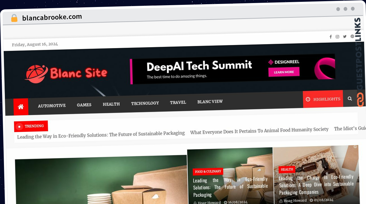Go to the Games section
The width and height of the screenshot is (366, 204).
point(84,105)
